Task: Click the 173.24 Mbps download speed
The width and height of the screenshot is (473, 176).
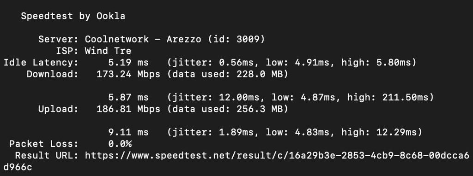Action: 128,74
